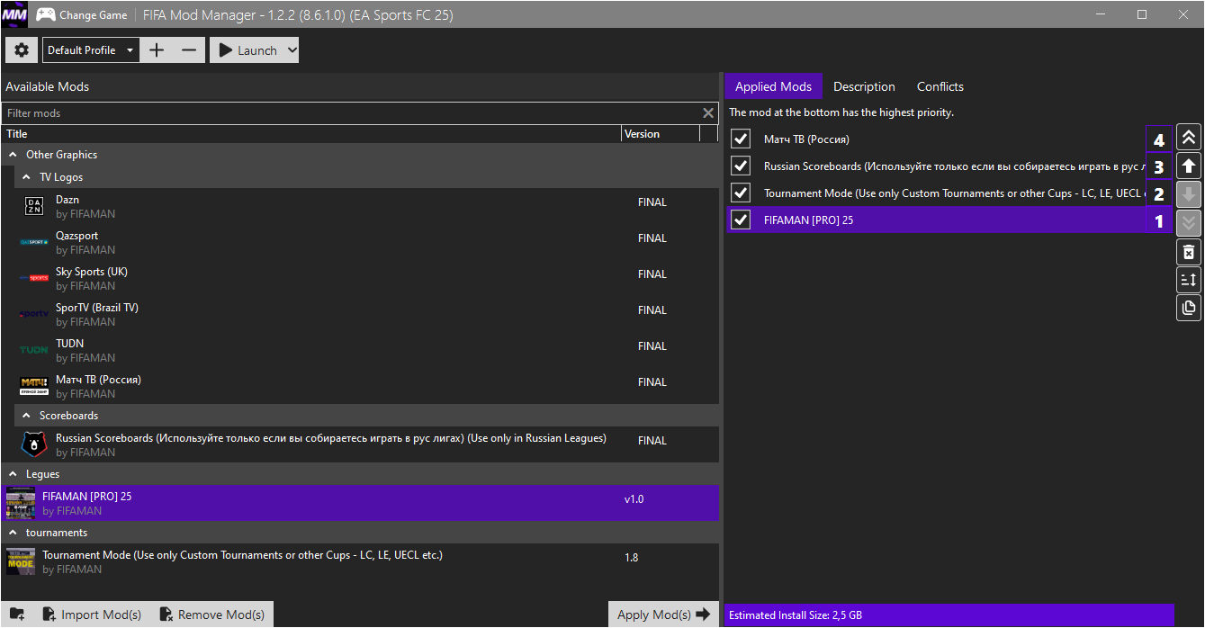This screenshot has height=628, width=1205.
Task: Move mod to bottom double-down arrow
Action: click(1189, 223)
